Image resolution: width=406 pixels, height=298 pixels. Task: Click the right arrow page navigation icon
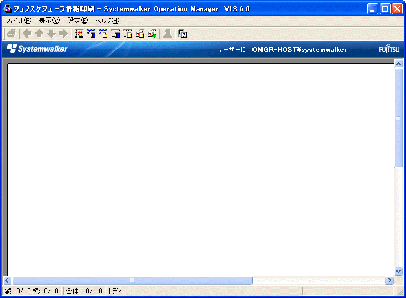coord(64,33)
